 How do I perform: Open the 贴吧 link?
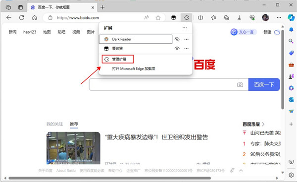(61, 32)
